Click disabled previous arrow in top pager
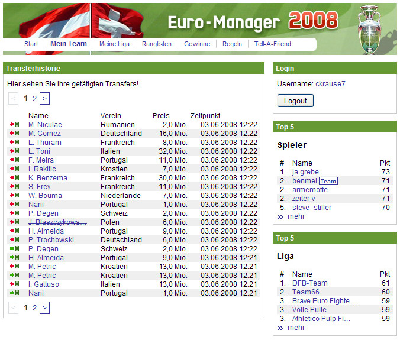The height and width of the screenshot is (340, 400). (x=13, y=98)
